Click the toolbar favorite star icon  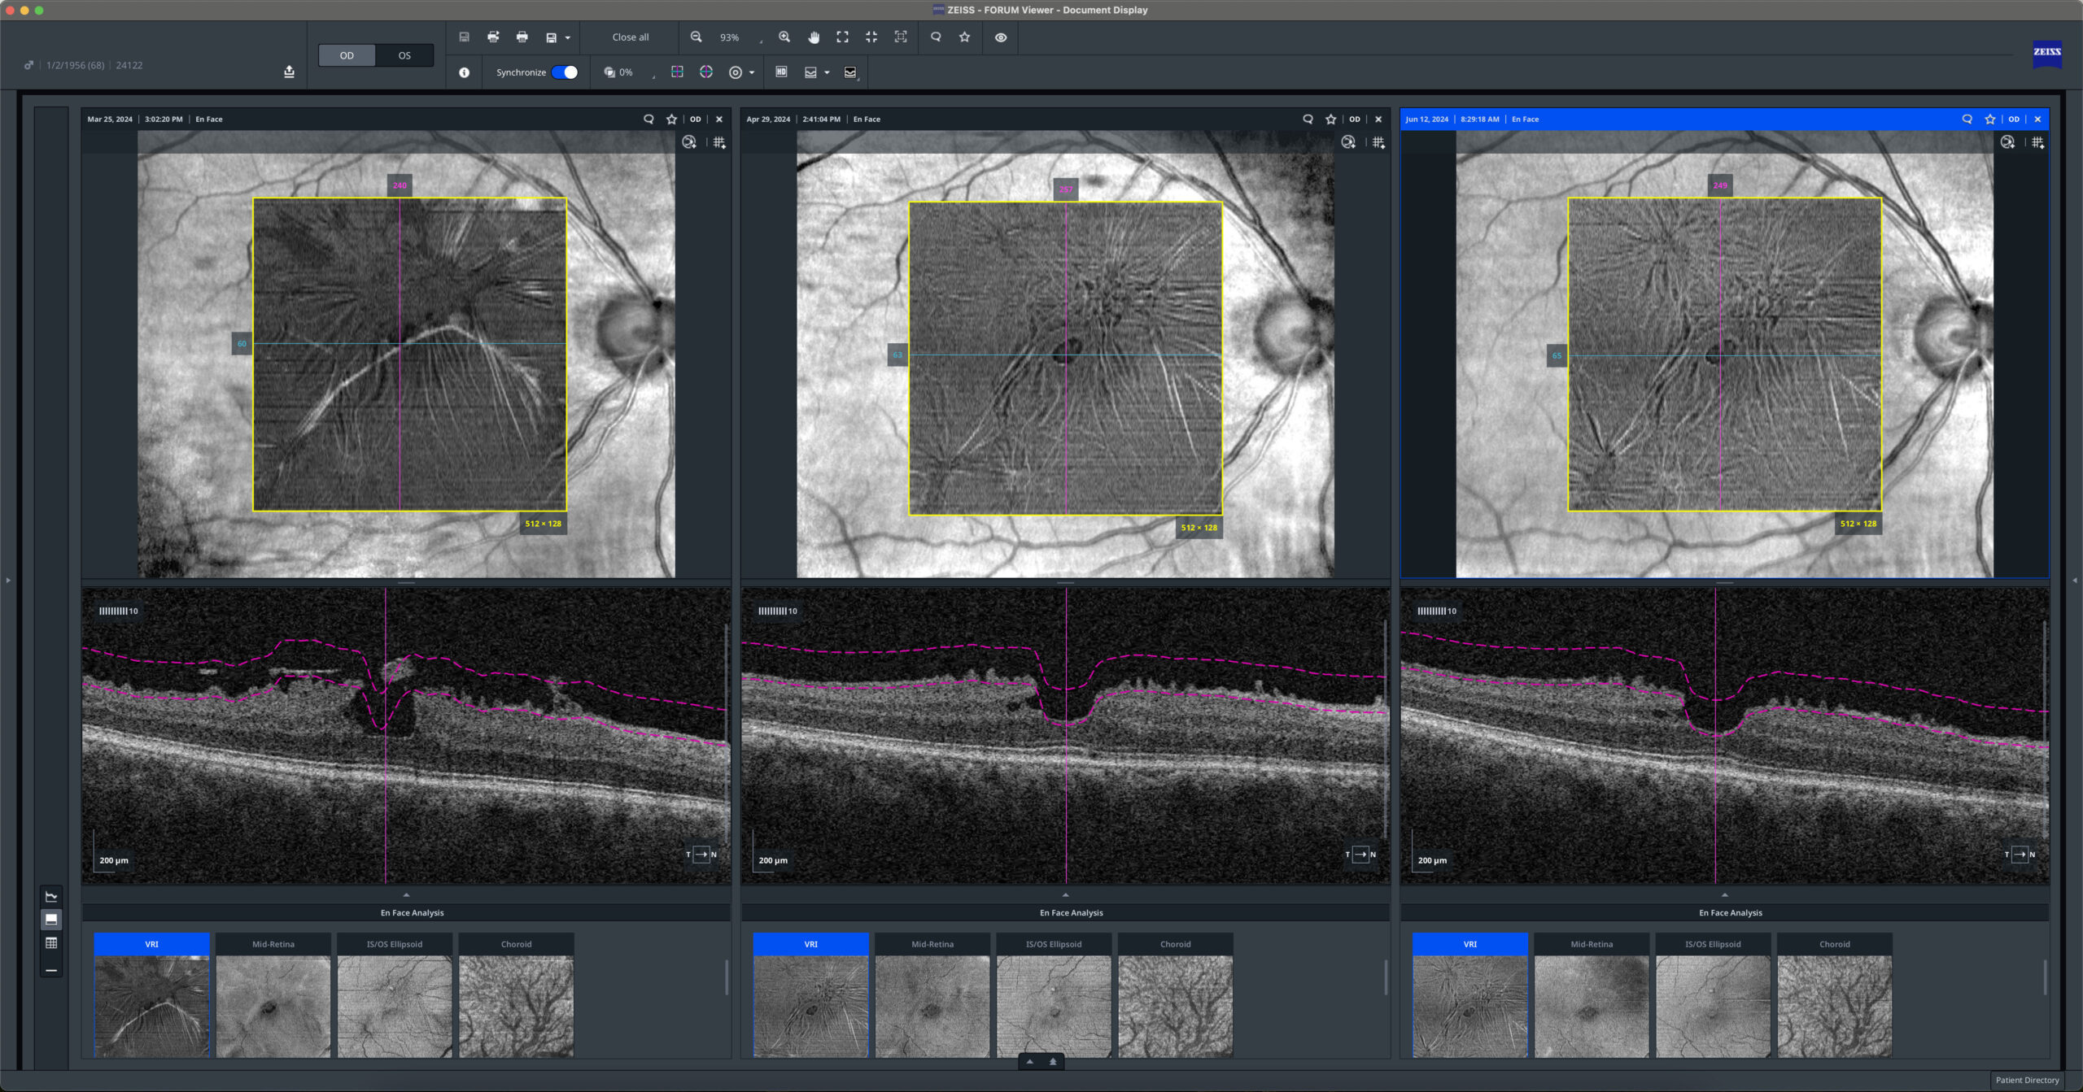click(965, 37)
